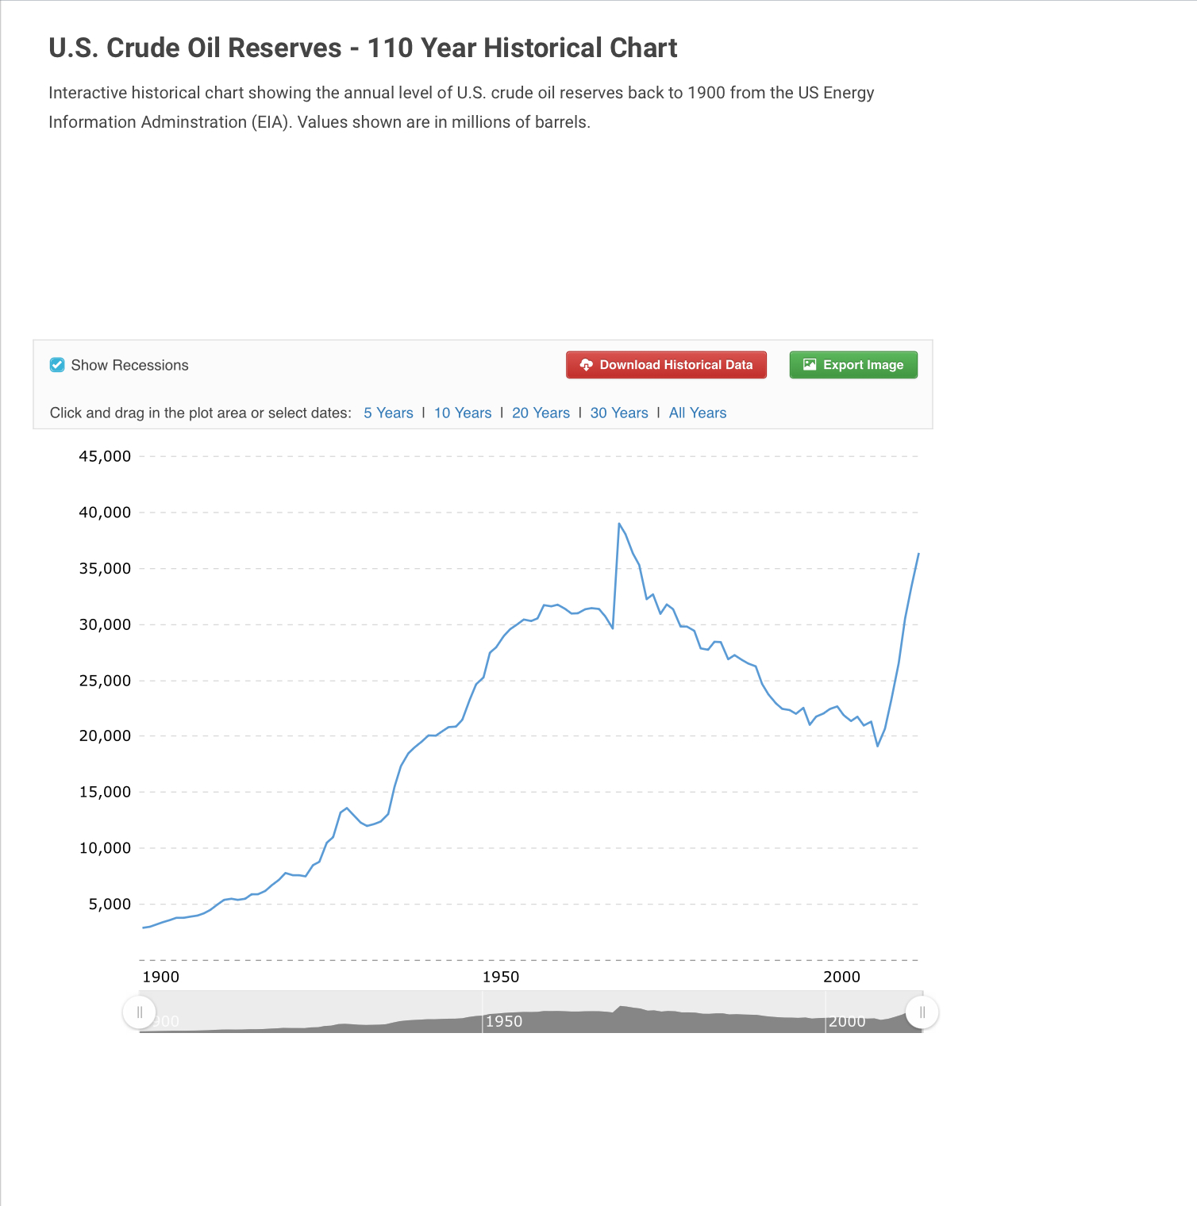Click the line's lowest dip after 2000
The image size is (1197, 1206).
[x=878, y=746]
